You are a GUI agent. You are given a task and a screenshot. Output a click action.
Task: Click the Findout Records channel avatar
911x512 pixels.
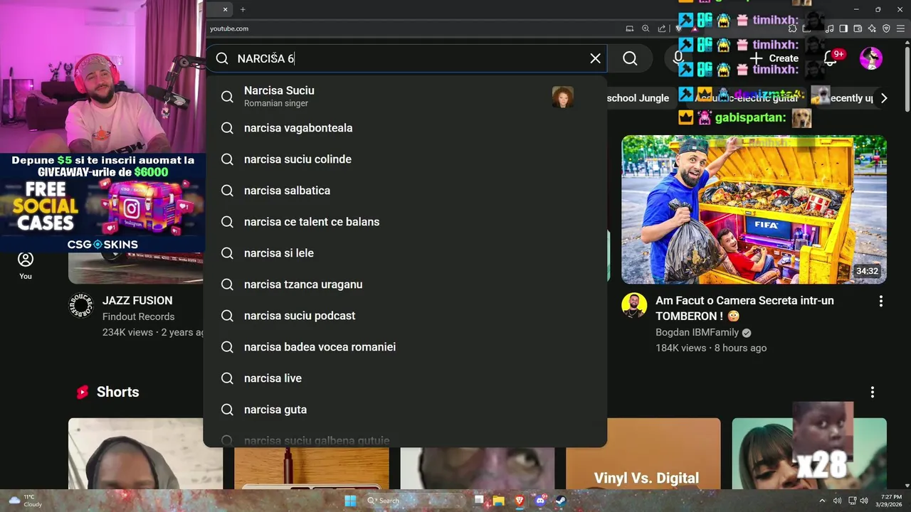(81, 305)
